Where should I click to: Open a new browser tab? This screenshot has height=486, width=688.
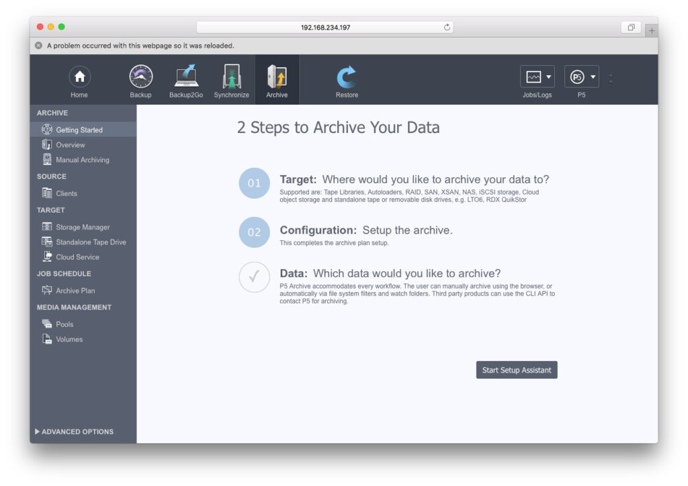(x=651, y=30)
